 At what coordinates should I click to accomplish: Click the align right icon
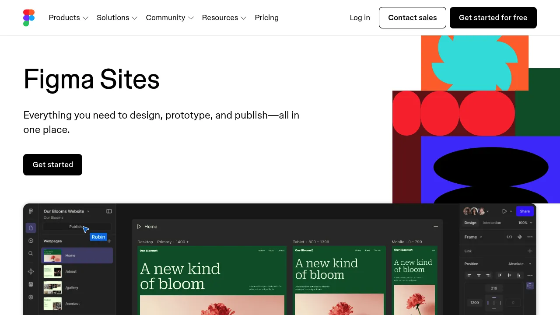(488, 275)
